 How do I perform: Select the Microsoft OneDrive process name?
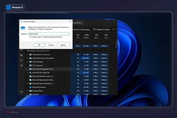[39, 87]
